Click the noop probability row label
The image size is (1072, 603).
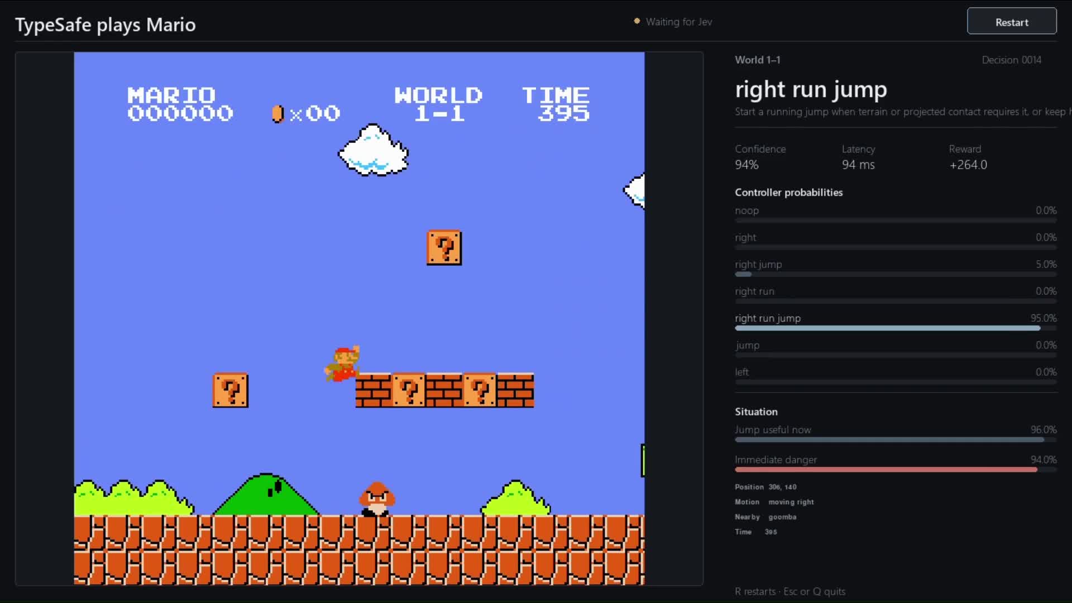click(746, 210)
